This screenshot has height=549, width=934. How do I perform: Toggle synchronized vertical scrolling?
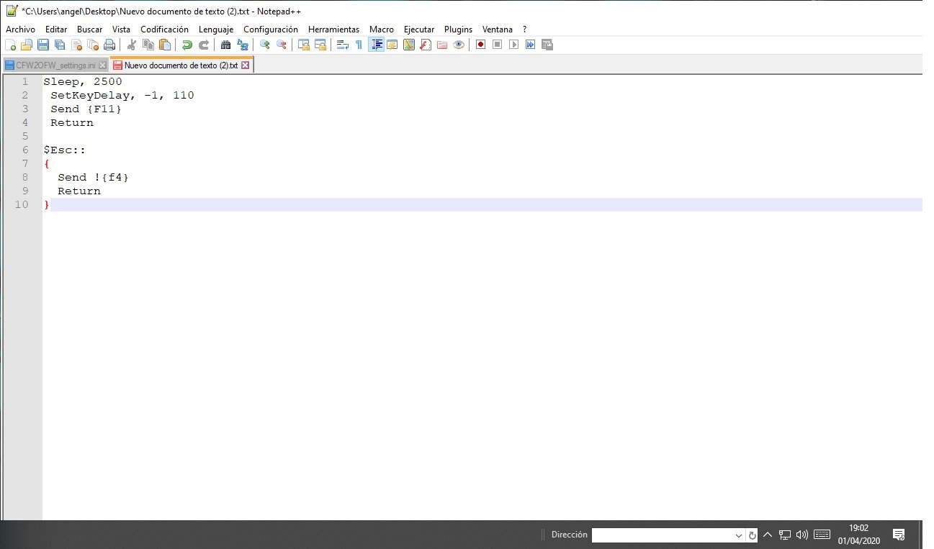(304, 45)
